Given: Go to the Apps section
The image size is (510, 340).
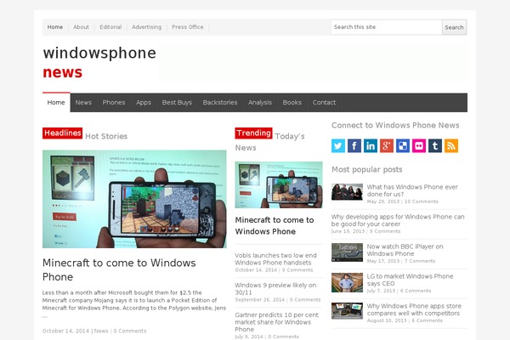Looking at the screenshot, I should pyautogui.click(x=144, y=103).
